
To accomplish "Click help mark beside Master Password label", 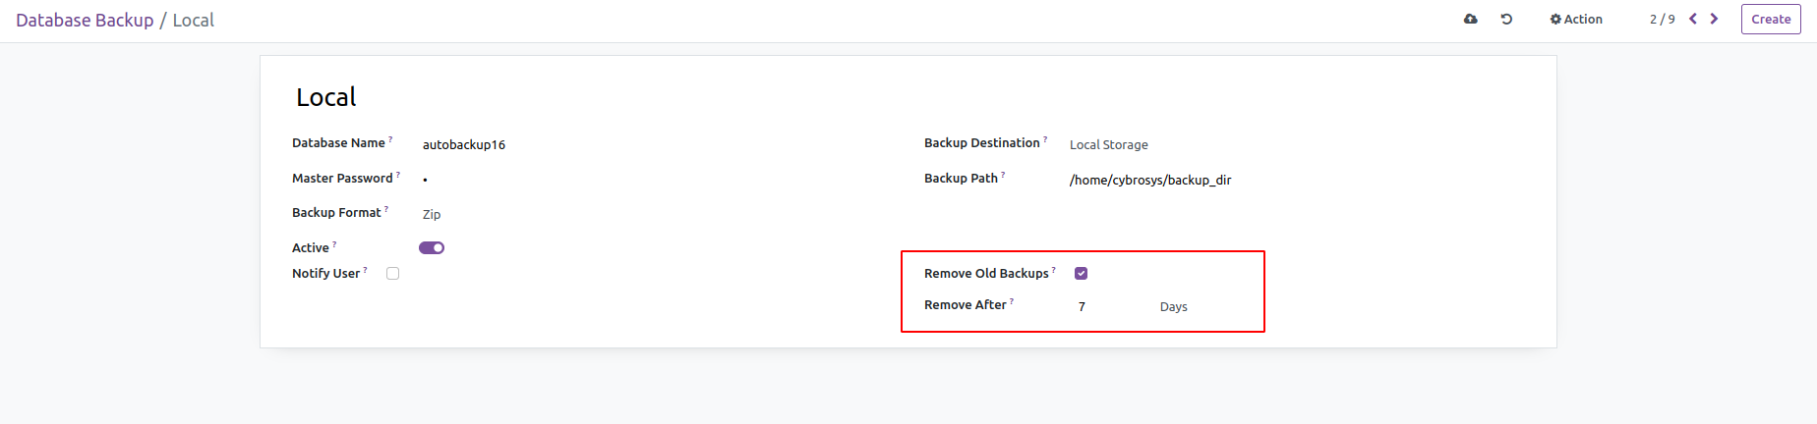I will (398, 176).
